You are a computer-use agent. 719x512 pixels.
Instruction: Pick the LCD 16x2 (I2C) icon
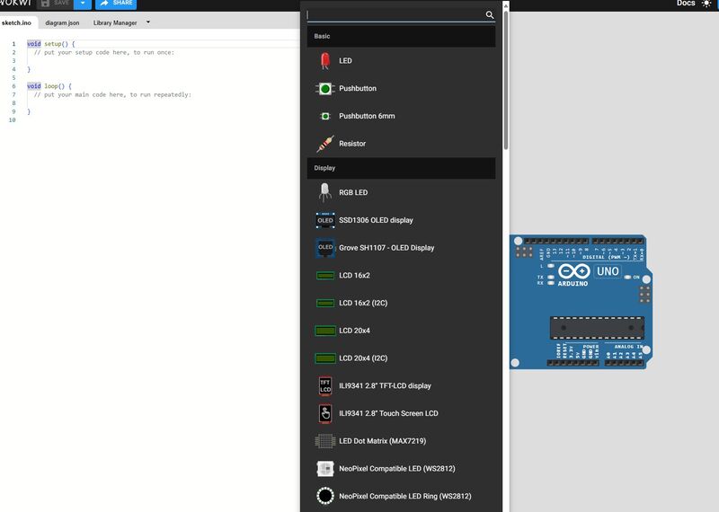(325, 303)
